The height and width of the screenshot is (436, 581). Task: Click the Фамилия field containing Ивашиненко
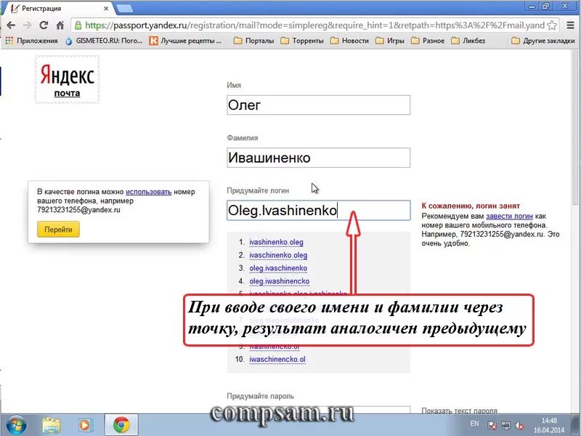(318, 158)
